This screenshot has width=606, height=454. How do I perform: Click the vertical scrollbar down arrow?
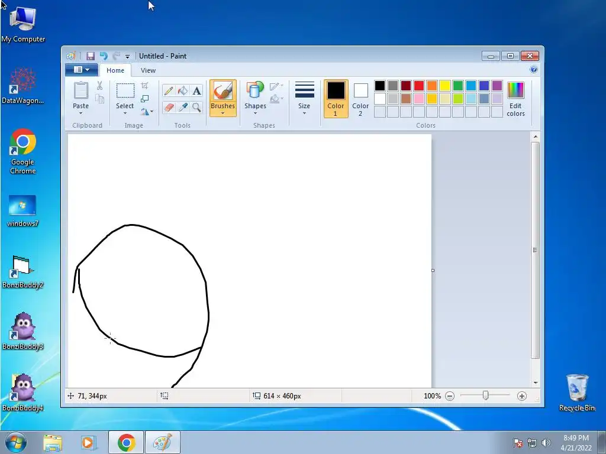click(535, 382)
